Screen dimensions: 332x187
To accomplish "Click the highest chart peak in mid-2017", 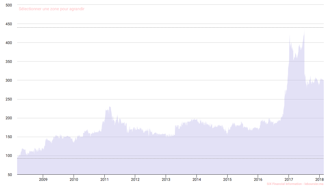I will (x=304, y=32).
